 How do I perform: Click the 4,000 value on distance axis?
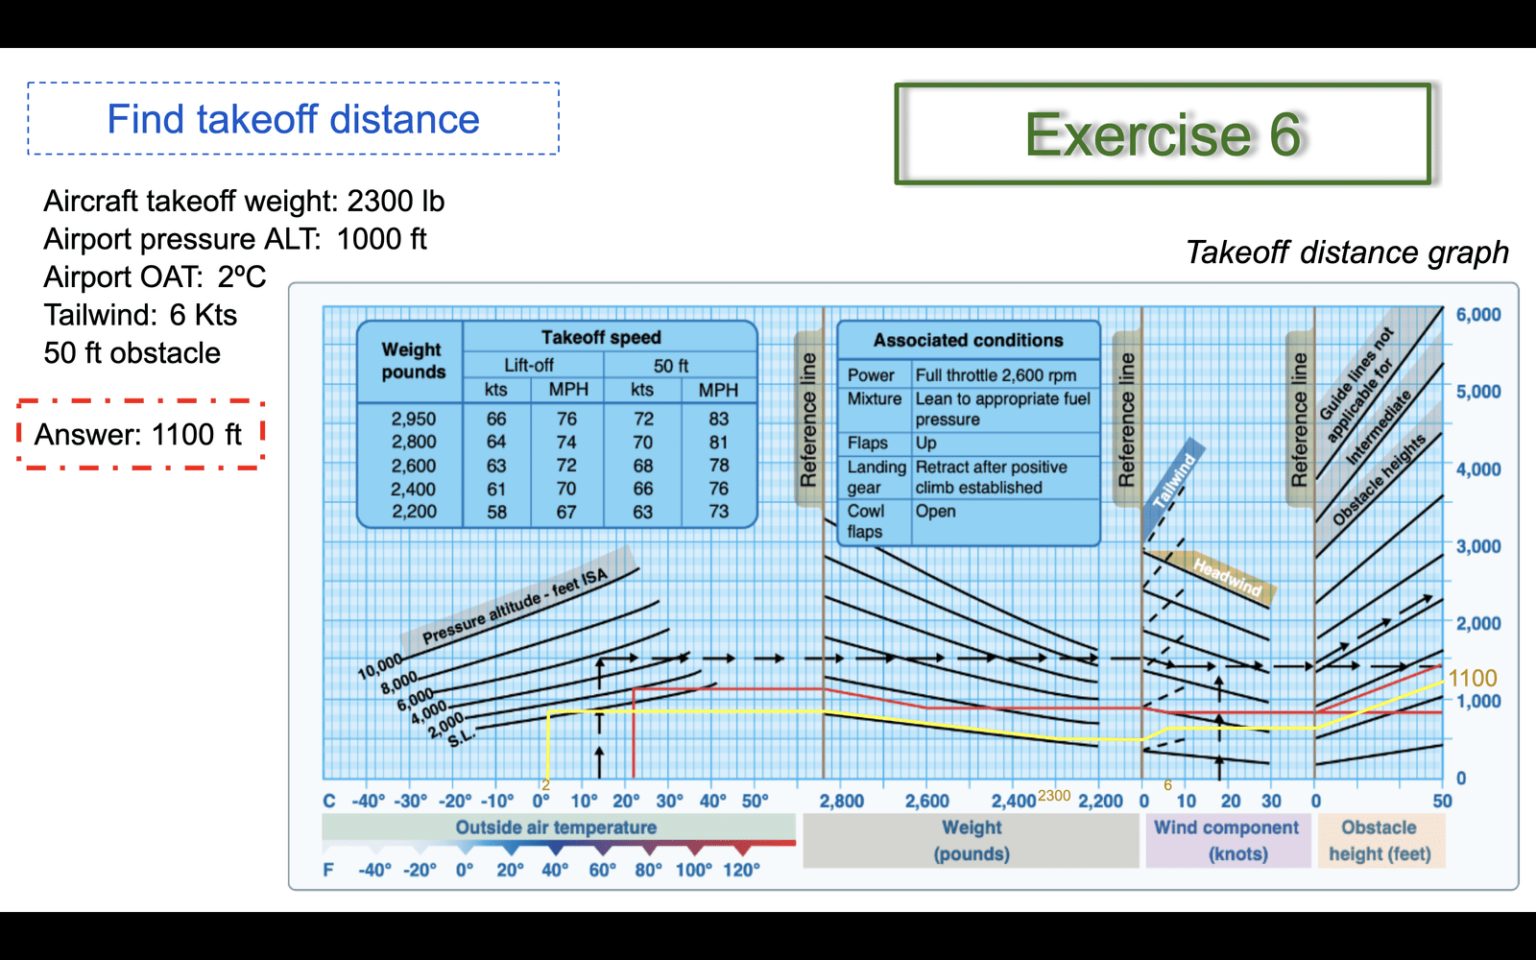click(x=1478, y=469)
